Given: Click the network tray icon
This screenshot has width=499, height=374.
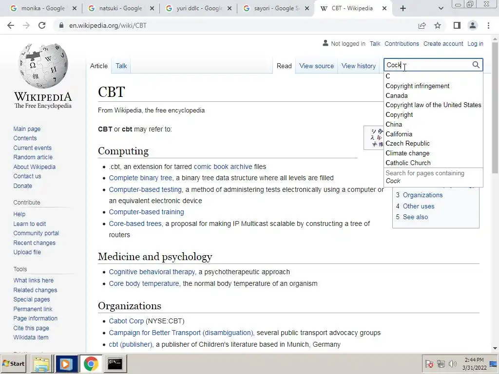Looking at the screenshot, I should coord(441,363).
